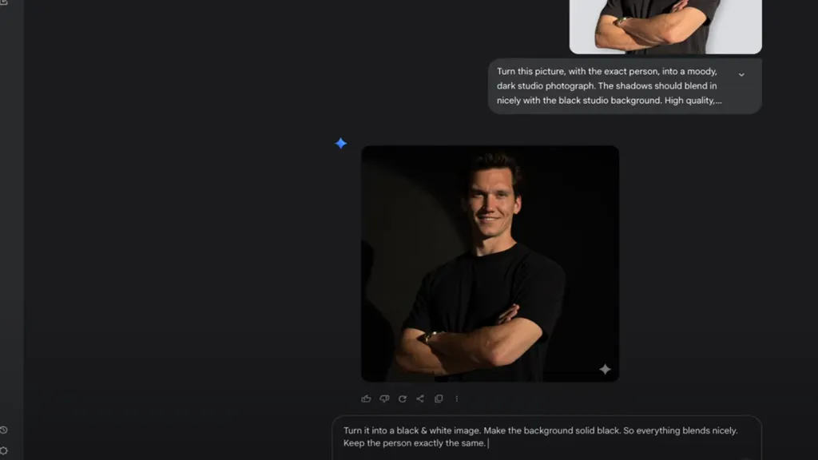Open the activity history icon in the sidebar

click(4, 430)
